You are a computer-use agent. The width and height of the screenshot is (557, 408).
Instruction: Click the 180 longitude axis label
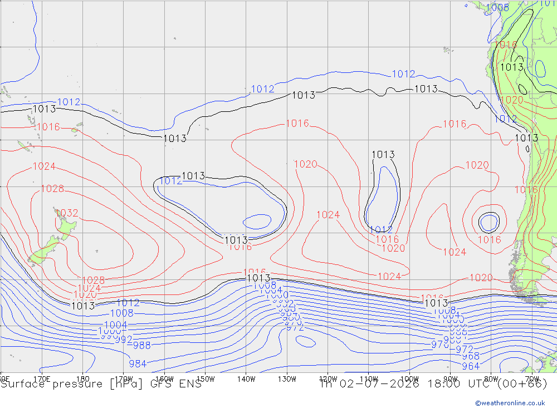pyautogui.click(x=83, y=379)
